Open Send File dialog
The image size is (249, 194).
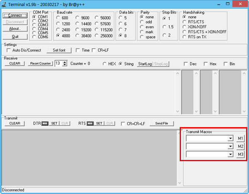click(162, 123)
